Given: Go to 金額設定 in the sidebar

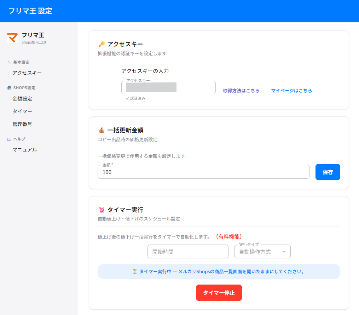Looking at the screenshot, I should 22,99.
